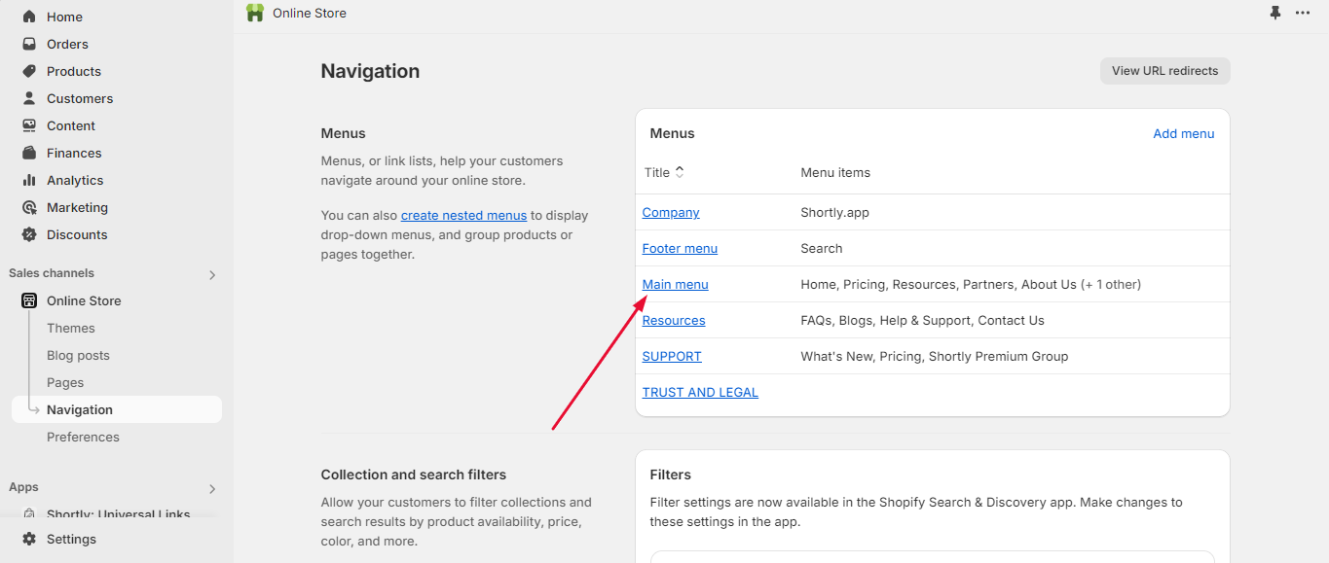Click the Customers person icon

[x=29, y=98]
